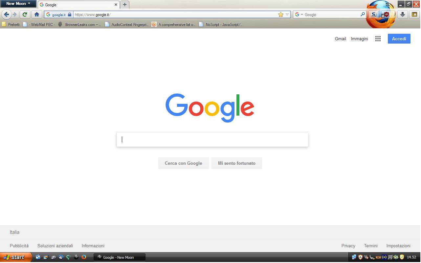The height and width of the screenshot is (263, 421).
Task: Go back with the Back arrow button
Action: click(x=6, y=14)
